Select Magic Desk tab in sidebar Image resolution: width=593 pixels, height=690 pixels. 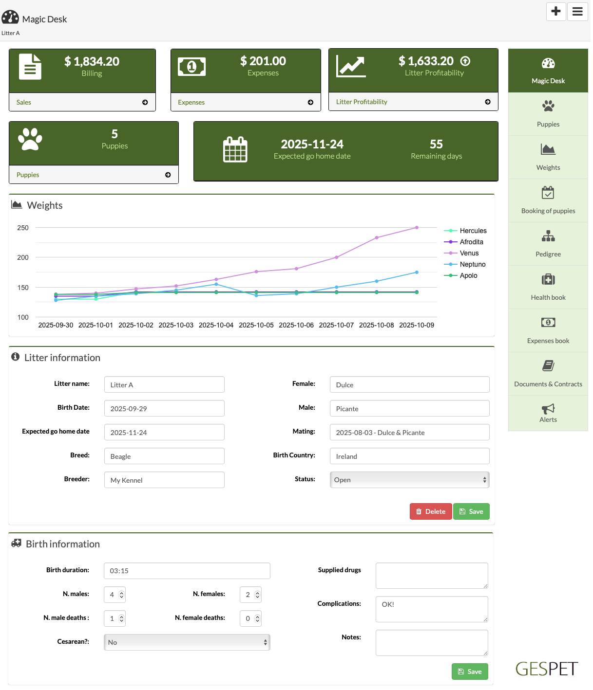click(x=548, y=71)
